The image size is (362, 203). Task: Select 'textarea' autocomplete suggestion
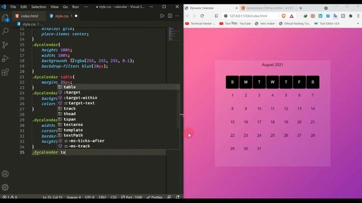click(118, 125)
